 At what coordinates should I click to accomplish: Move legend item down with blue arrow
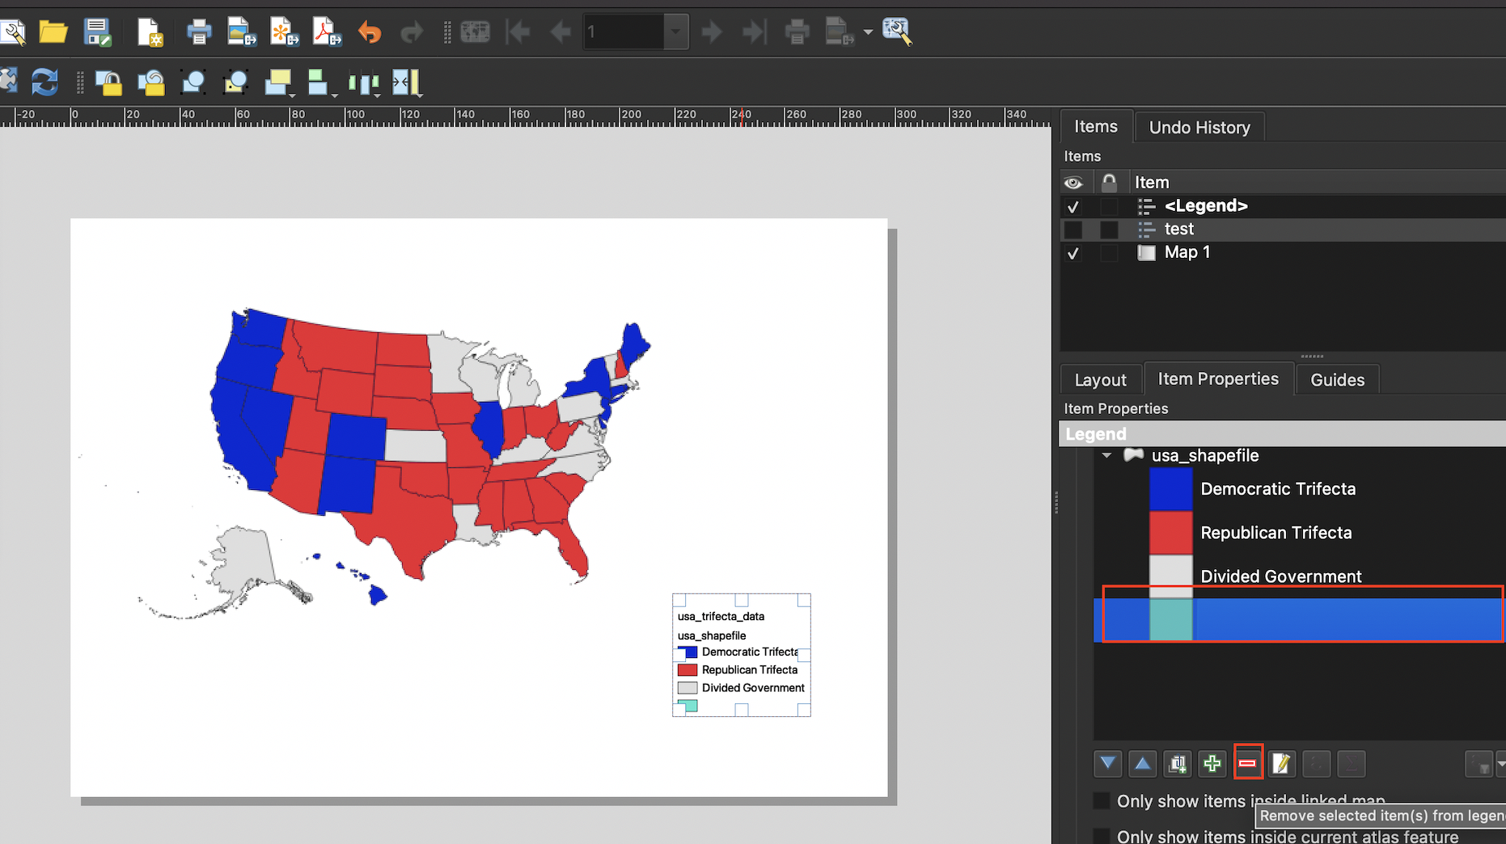[x=1107, y=763]
